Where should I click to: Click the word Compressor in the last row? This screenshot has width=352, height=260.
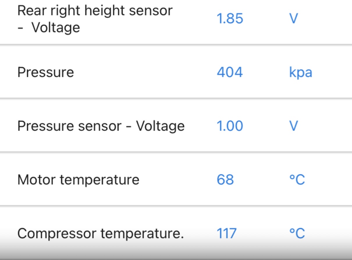point(57,234)
